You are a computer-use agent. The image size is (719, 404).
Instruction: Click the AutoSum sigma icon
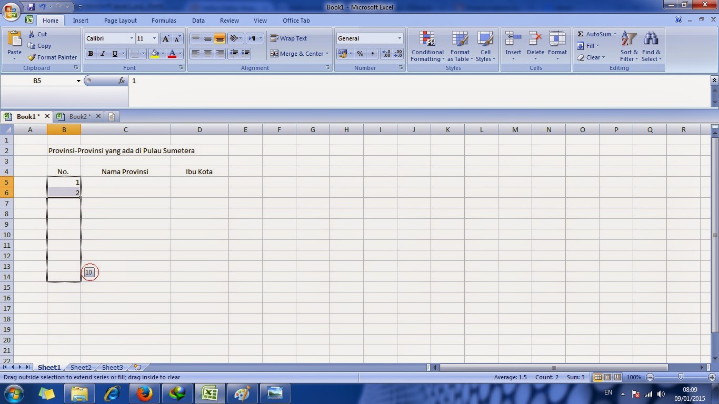tap(580, 34)
